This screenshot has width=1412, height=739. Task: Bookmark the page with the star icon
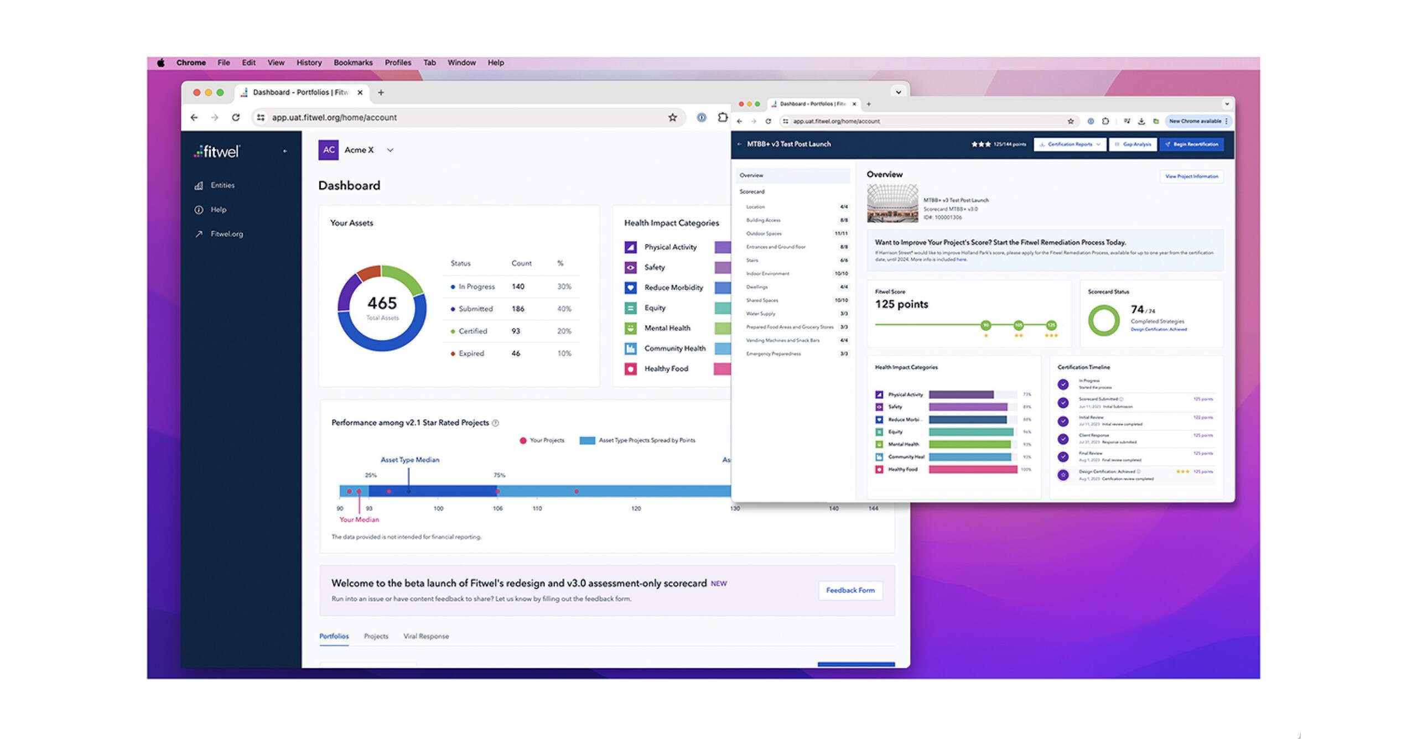pyautogui.click(x=672, y=117)
